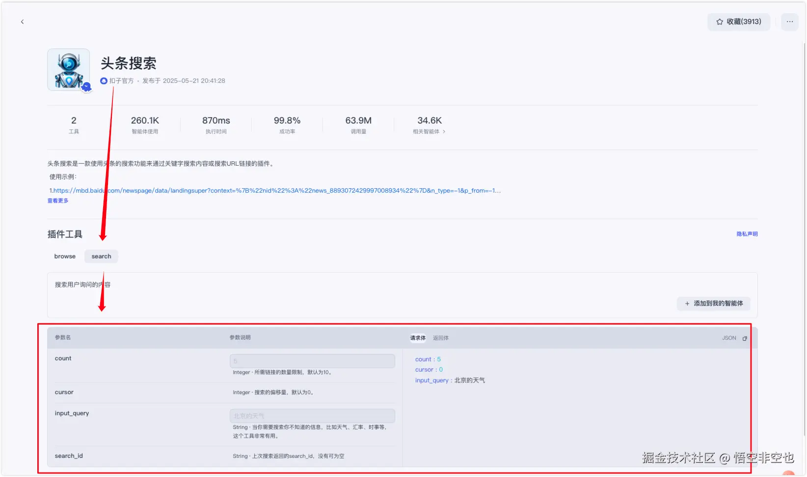Click the cursor parameter name

pyautogui.click(x=64, y=393)
